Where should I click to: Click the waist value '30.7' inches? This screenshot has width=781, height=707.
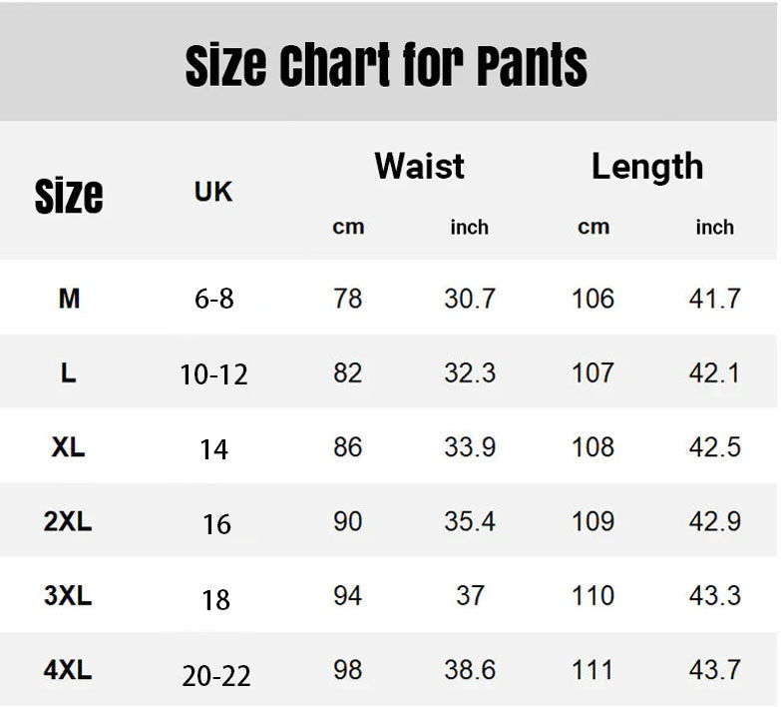click(470, 299)
